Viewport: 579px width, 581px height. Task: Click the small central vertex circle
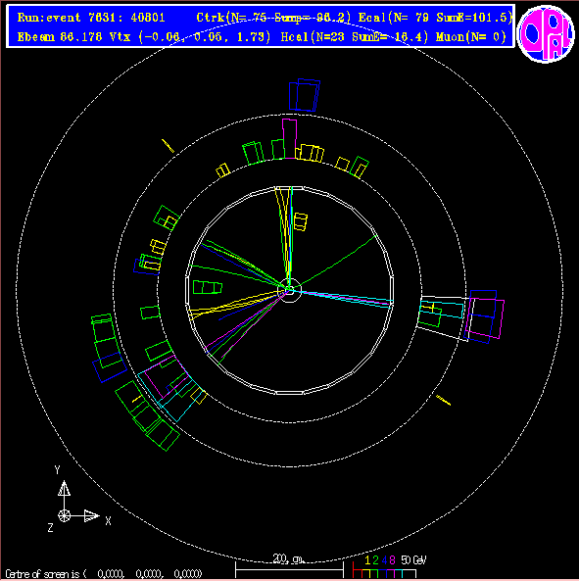pos(289,290)
